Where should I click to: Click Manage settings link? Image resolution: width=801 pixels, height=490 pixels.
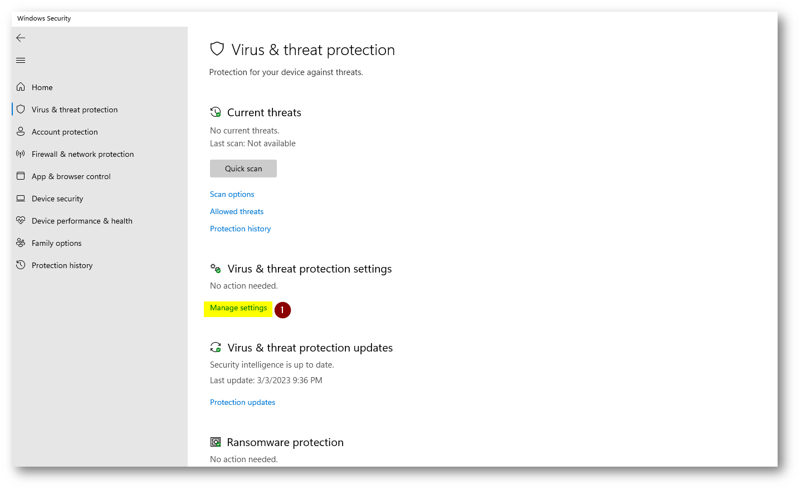point(238,308)
